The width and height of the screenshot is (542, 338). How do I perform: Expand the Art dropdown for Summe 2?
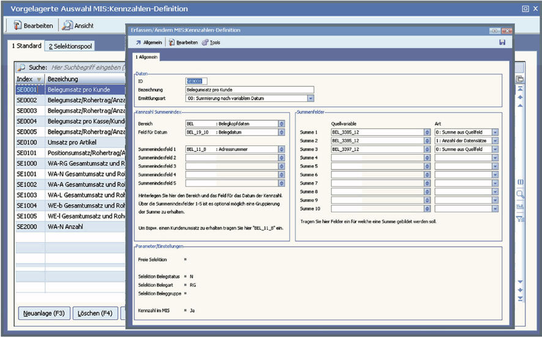click(x=495, y=141)
